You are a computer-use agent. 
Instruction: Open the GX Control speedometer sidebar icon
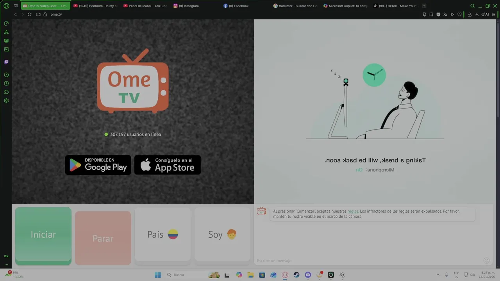pyautogui.click(x=6, y=23)
